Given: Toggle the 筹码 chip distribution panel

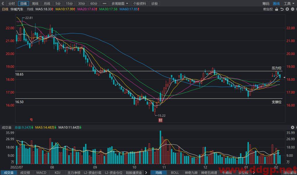Looking at the screenshot, I should (266, 3).
